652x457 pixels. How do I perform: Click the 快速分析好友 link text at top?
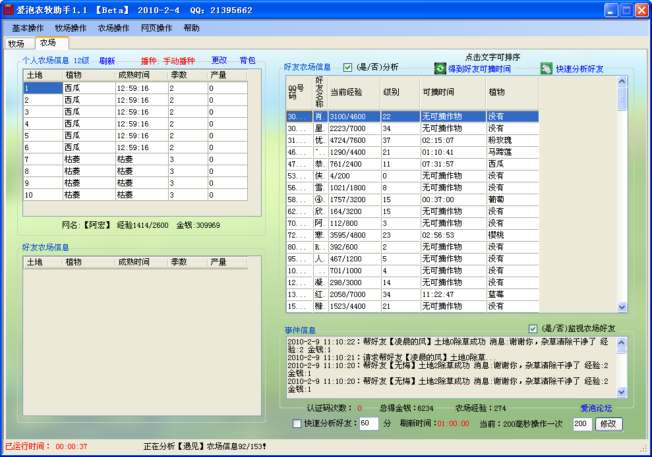pos(579,69)
